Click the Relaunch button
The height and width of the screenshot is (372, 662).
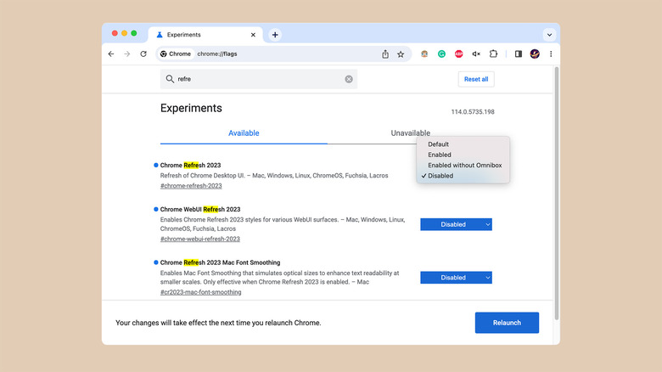pos(507,323)
